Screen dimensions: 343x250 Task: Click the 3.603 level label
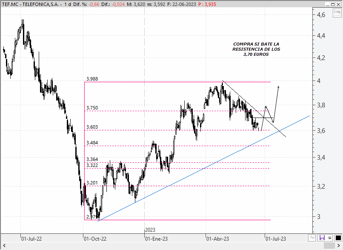pos(92,127)
